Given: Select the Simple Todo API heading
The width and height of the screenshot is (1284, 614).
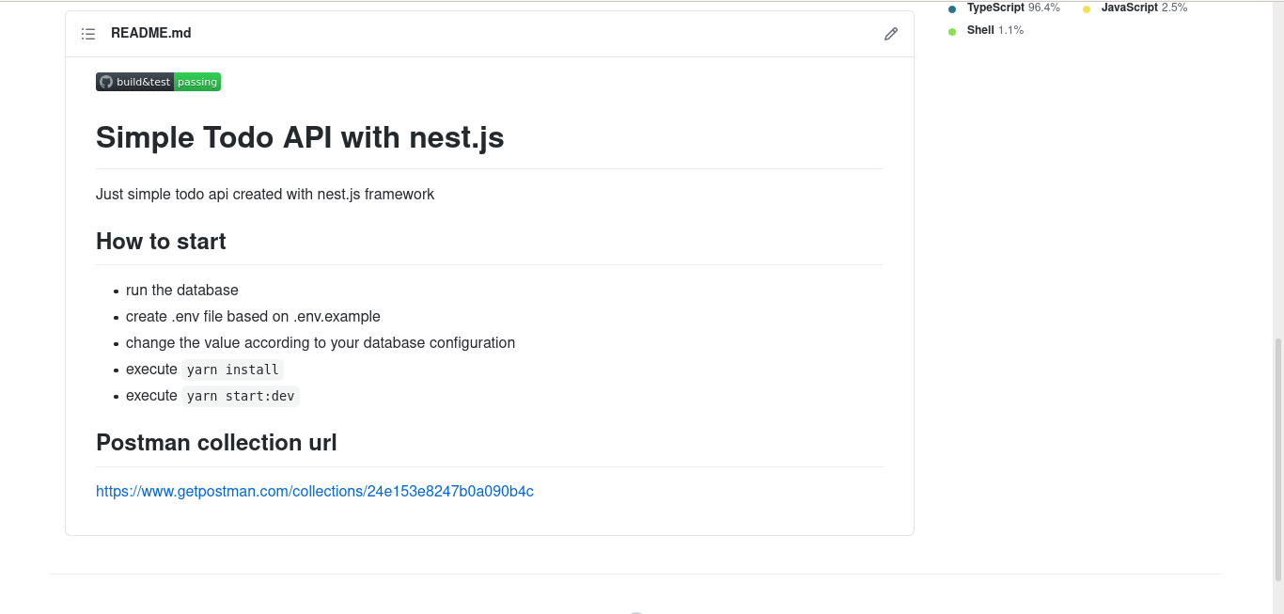Looking at the screenshot, I should (299, 137).
